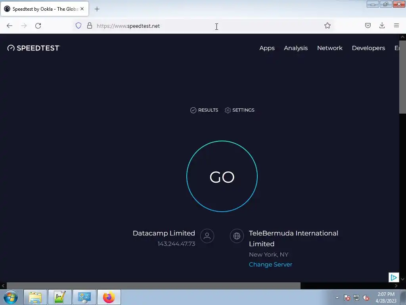
Task: Go back to the previous page
Action: [10, 26]
